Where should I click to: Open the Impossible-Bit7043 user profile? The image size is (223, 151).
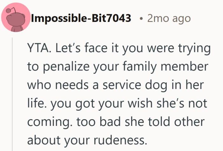coord(81,18)
